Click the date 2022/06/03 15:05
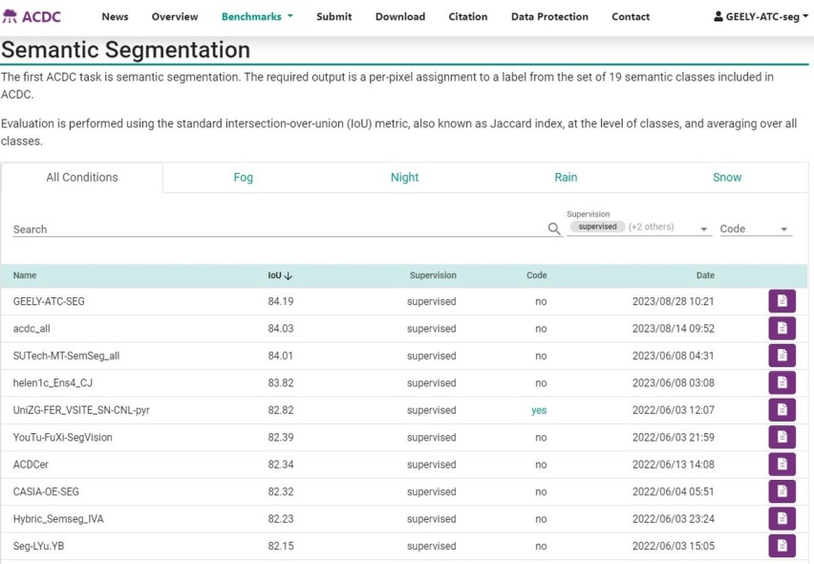Image resolution: width=814 pixels, height=564 pixels. point(674,546)
